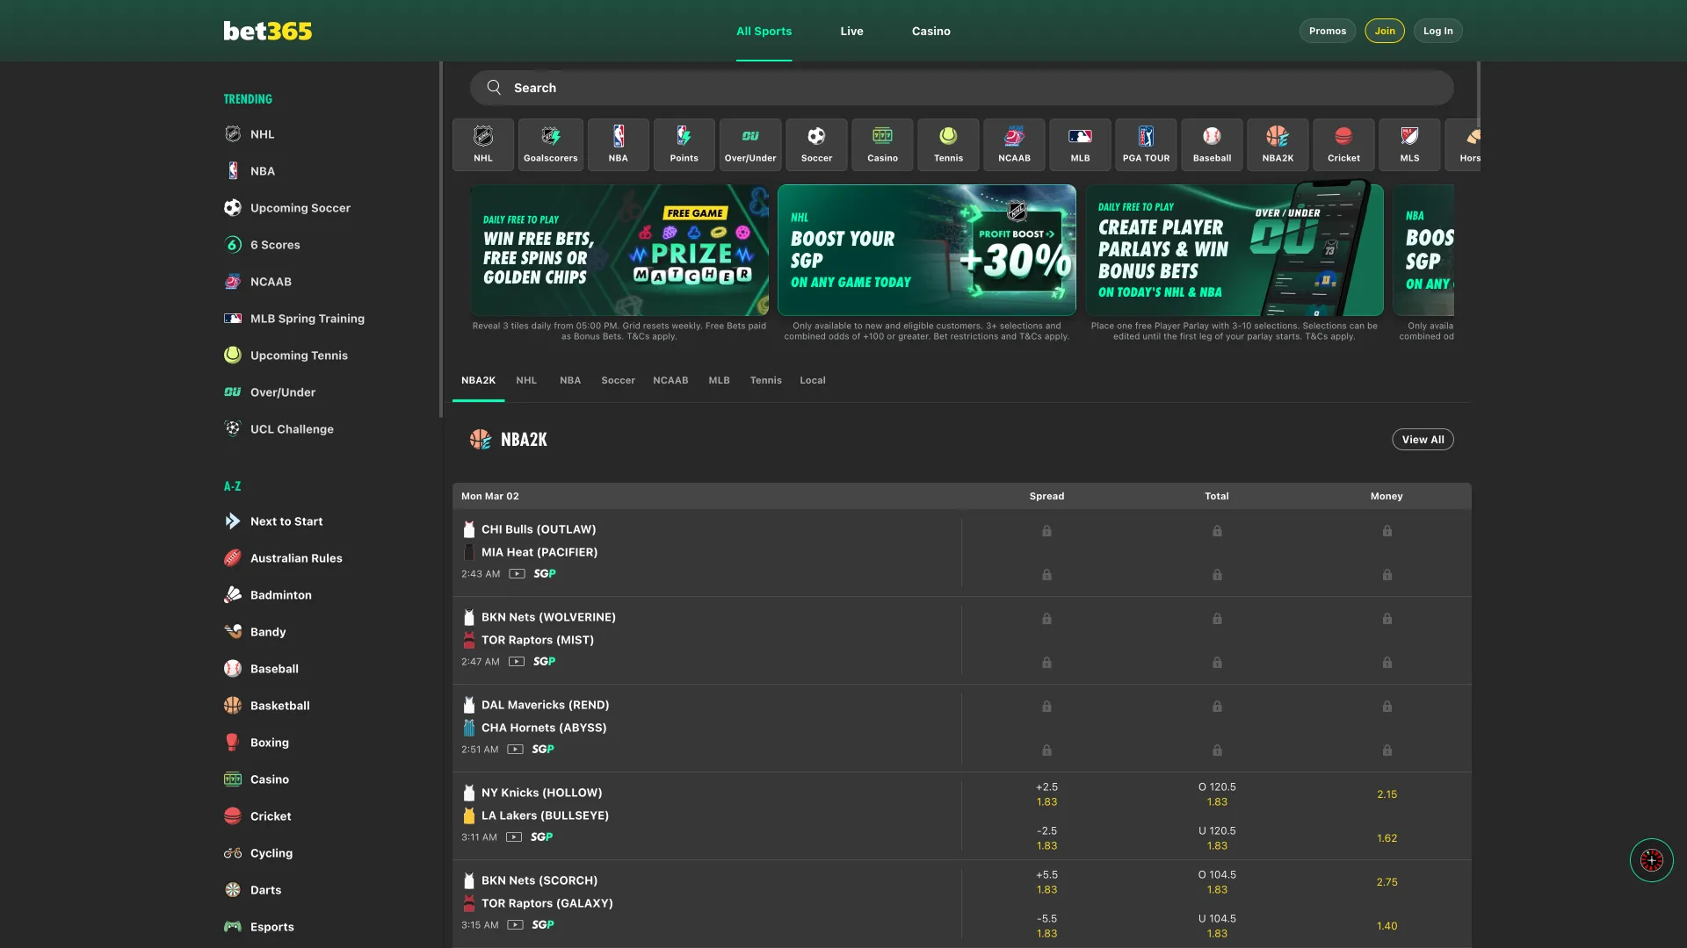Switch to the NCAAB tab below the banners
1687x948 pixels.
click(x=670, y=380)
